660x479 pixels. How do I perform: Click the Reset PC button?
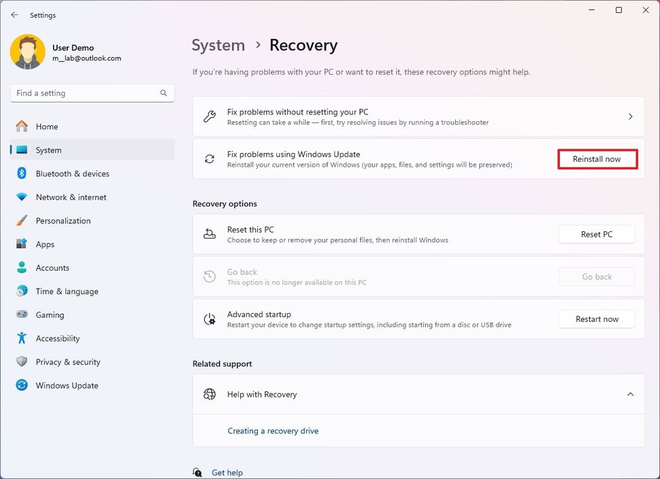596,234
